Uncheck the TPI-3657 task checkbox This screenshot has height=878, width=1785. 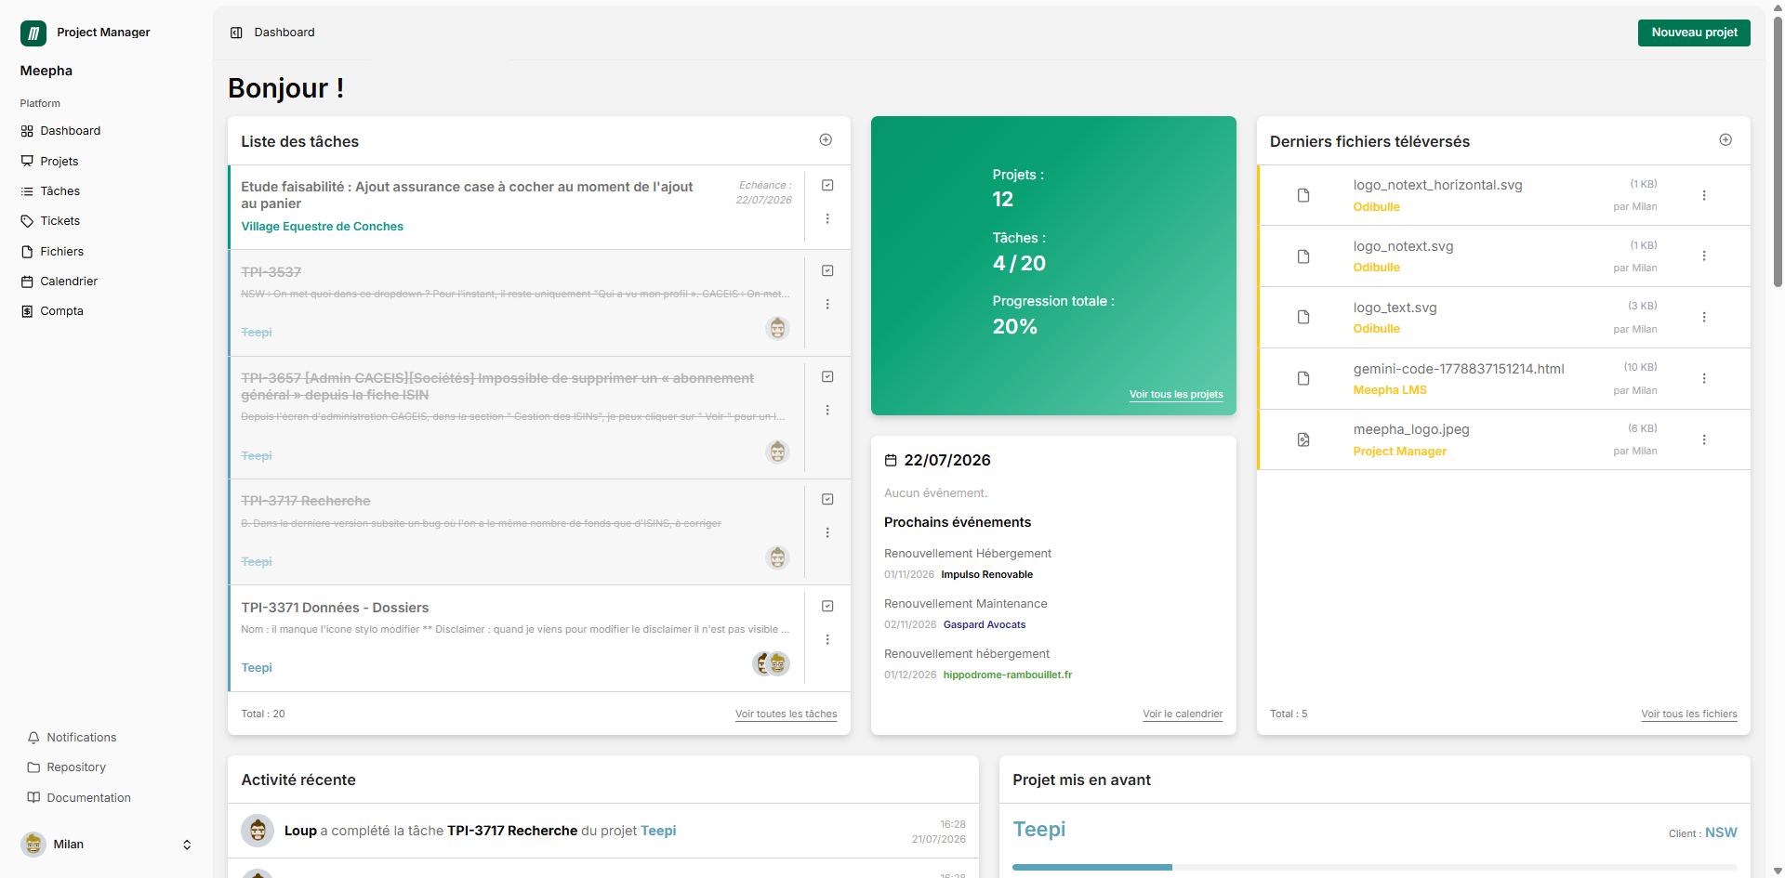click(827, 376)
